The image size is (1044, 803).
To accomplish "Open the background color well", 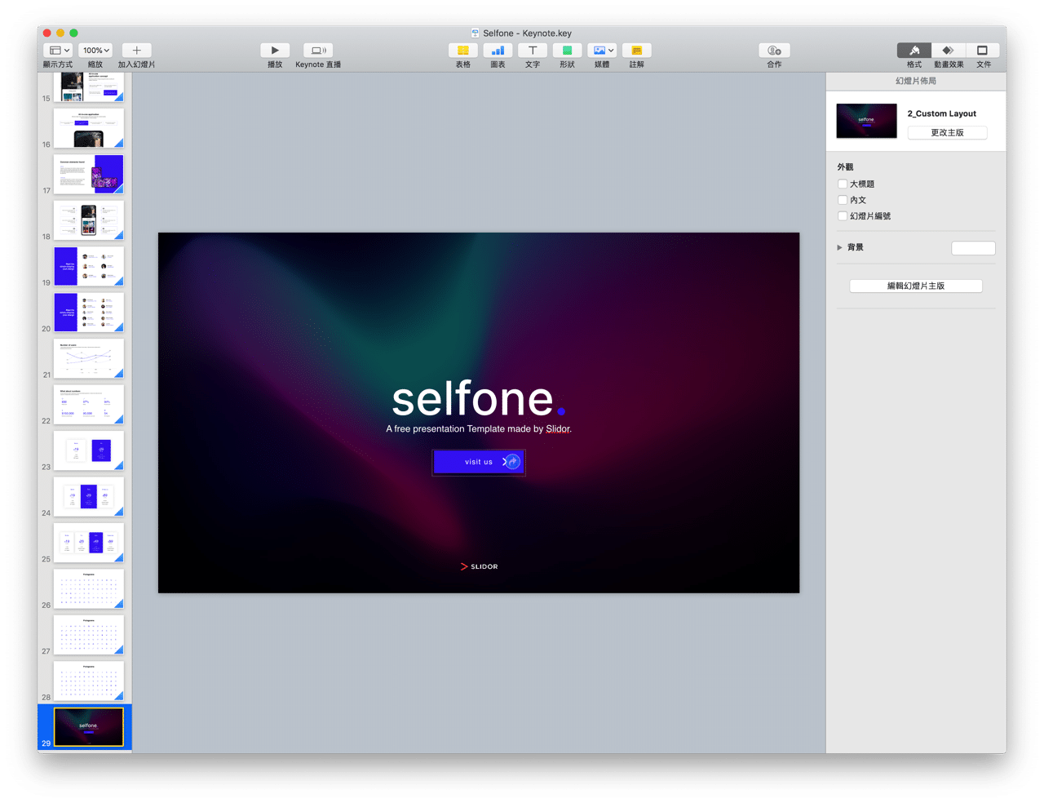I will [x=973, y=248].
